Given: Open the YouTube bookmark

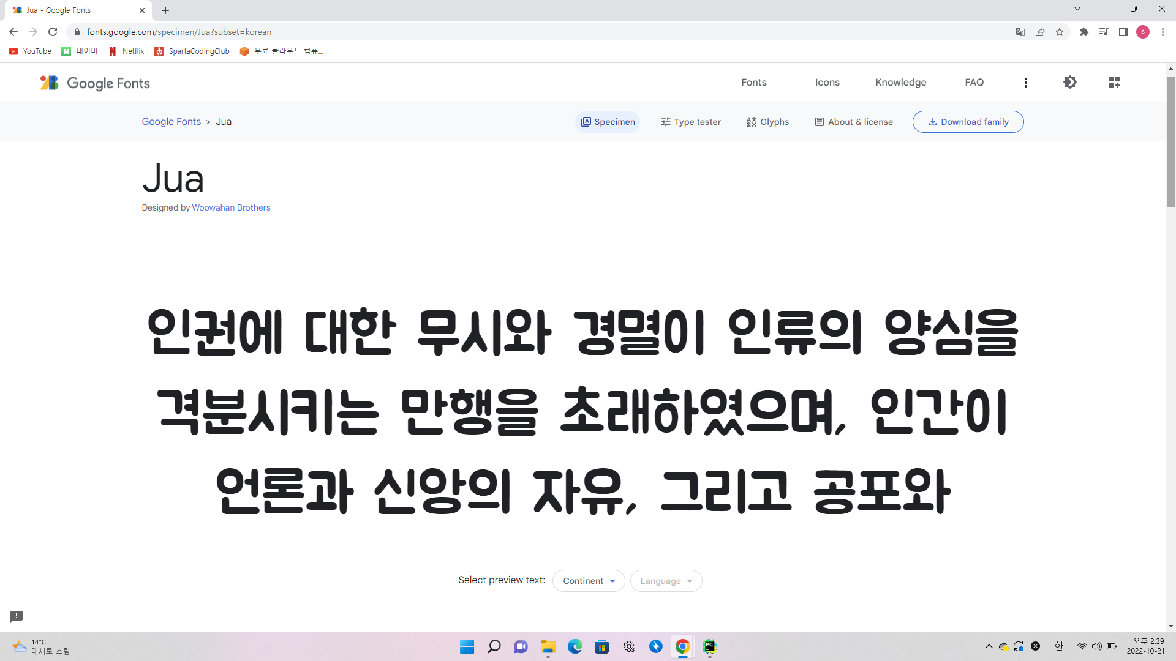Looking at the screenshot, I should point(30,51).
